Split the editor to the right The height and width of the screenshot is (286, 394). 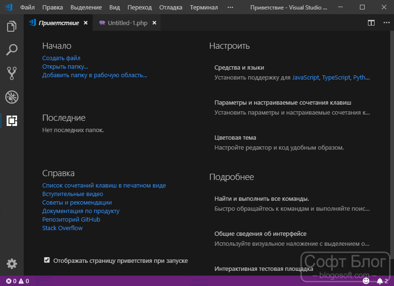[371, 23]
